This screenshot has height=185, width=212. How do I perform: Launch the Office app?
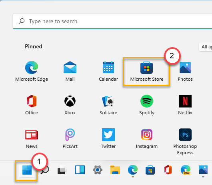(32, 105)
